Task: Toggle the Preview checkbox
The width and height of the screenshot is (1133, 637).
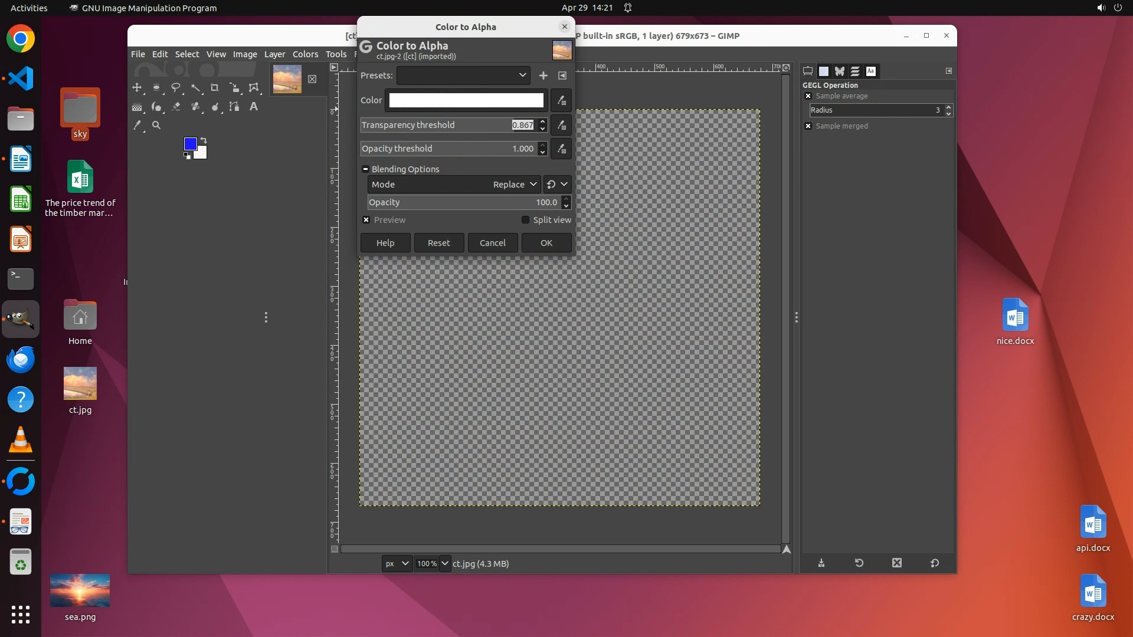Action: click(x=366, y=220)
